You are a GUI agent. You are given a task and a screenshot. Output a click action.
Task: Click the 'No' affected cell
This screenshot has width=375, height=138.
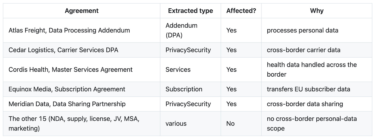241,124
